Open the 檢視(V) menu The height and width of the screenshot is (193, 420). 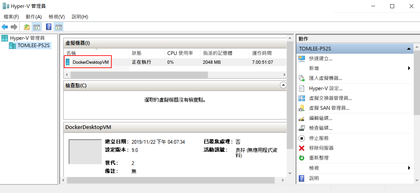(x=57, y=17)
